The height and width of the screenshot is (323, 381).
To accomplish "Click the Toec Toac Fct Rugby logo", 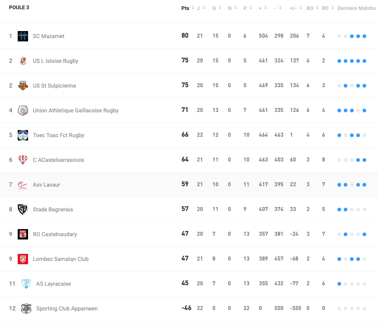I will pyautogui.click(x=23, y=135).
